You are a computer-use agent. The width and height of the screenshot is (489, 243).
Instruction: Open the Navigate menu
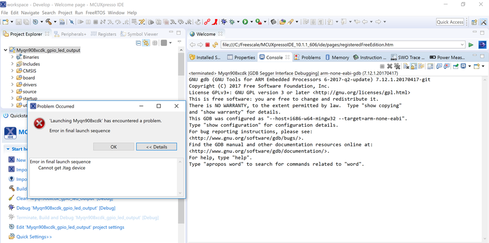pos(30,13)
